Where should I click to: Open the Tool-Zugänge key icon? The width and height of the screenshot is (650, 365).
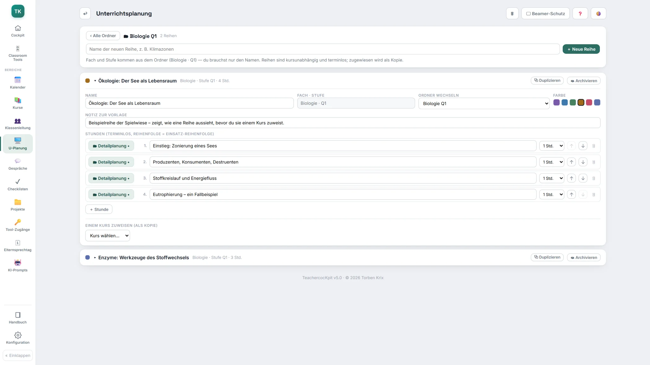[x=18, y=222]
